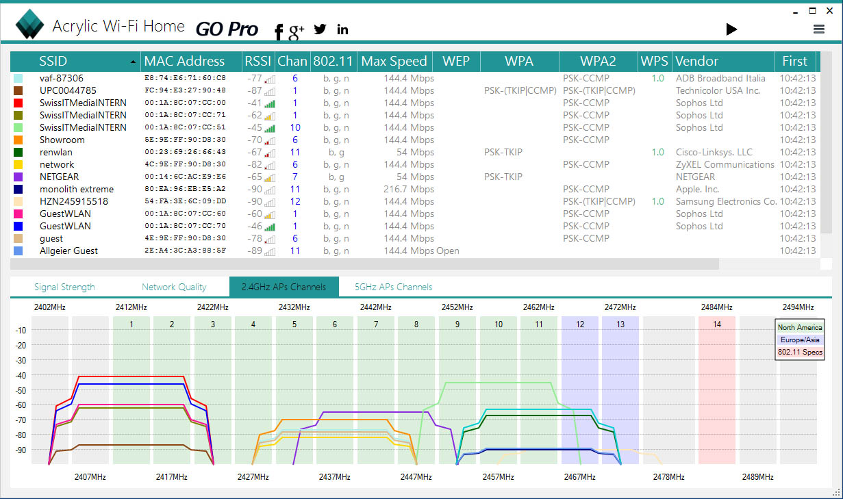
Task: Select the monolith extreme network row
Action: [x=415, y=189]
